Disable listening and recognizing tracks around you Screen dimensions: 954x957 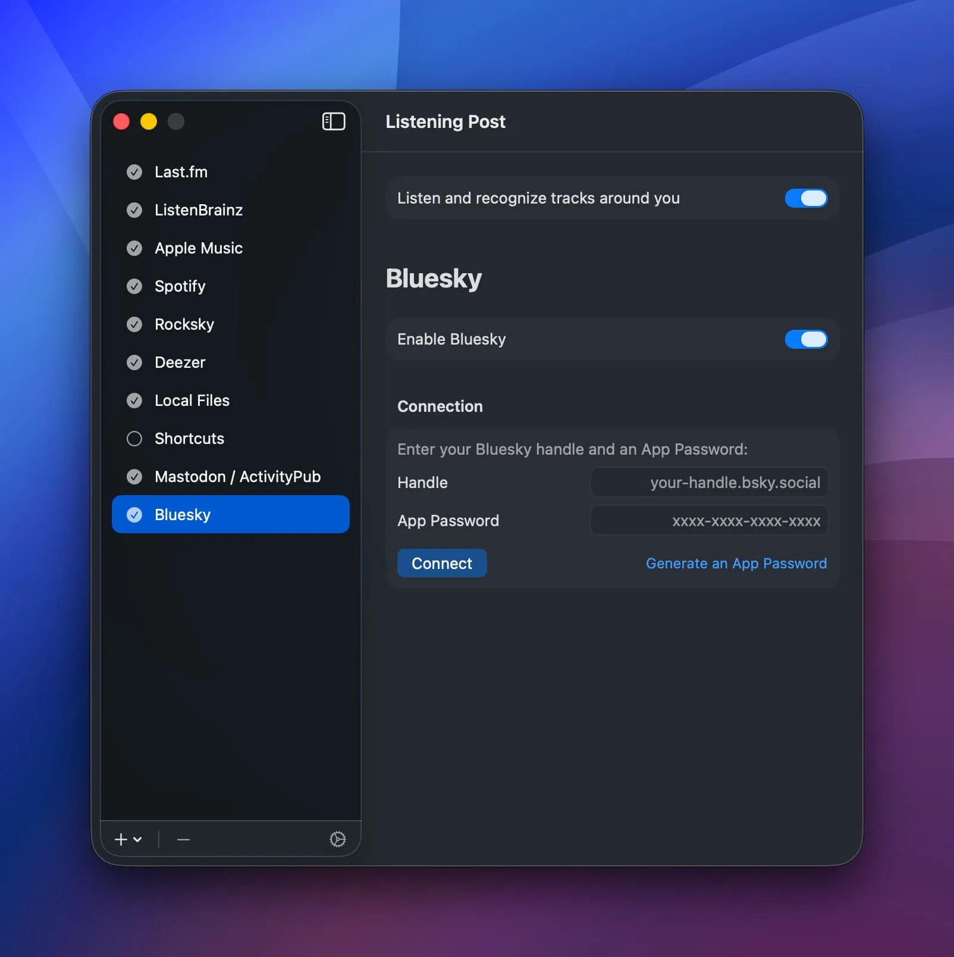(806, 198)
